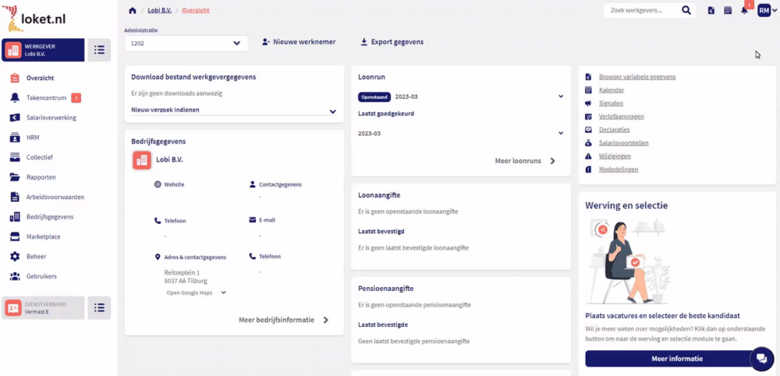Open the Takencentrum menu item
The height and width of the screenshot is (376, 780).
point(46,98)
